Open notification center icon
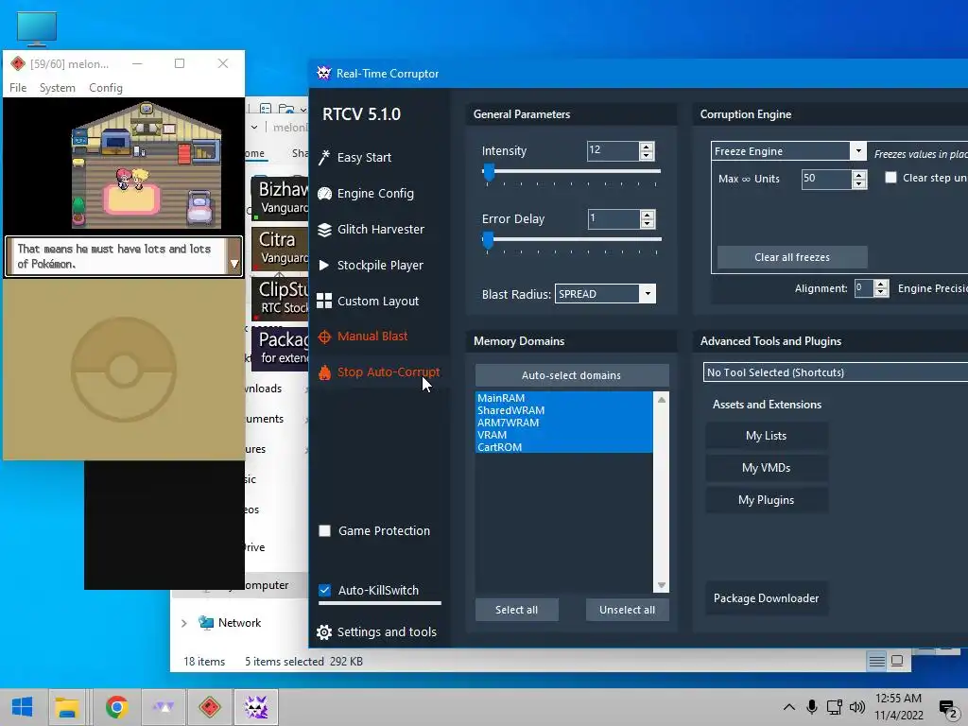The width and height of the screenshot is (968, 726). [x=948, y=708]
